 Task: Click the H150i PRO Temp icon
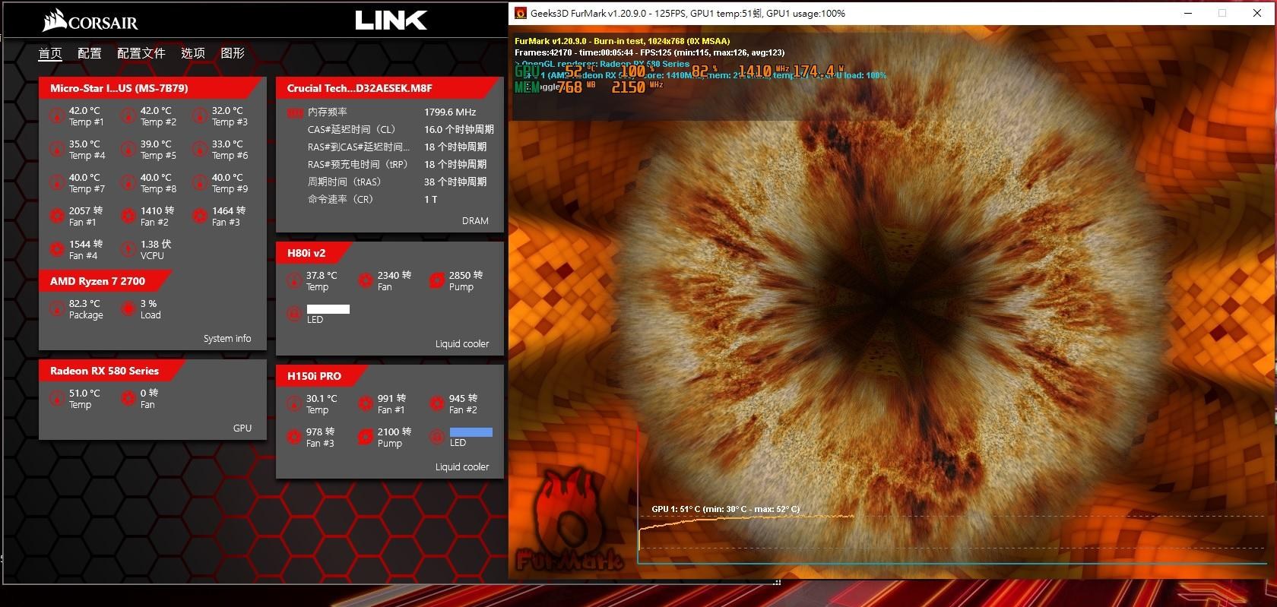293,404
